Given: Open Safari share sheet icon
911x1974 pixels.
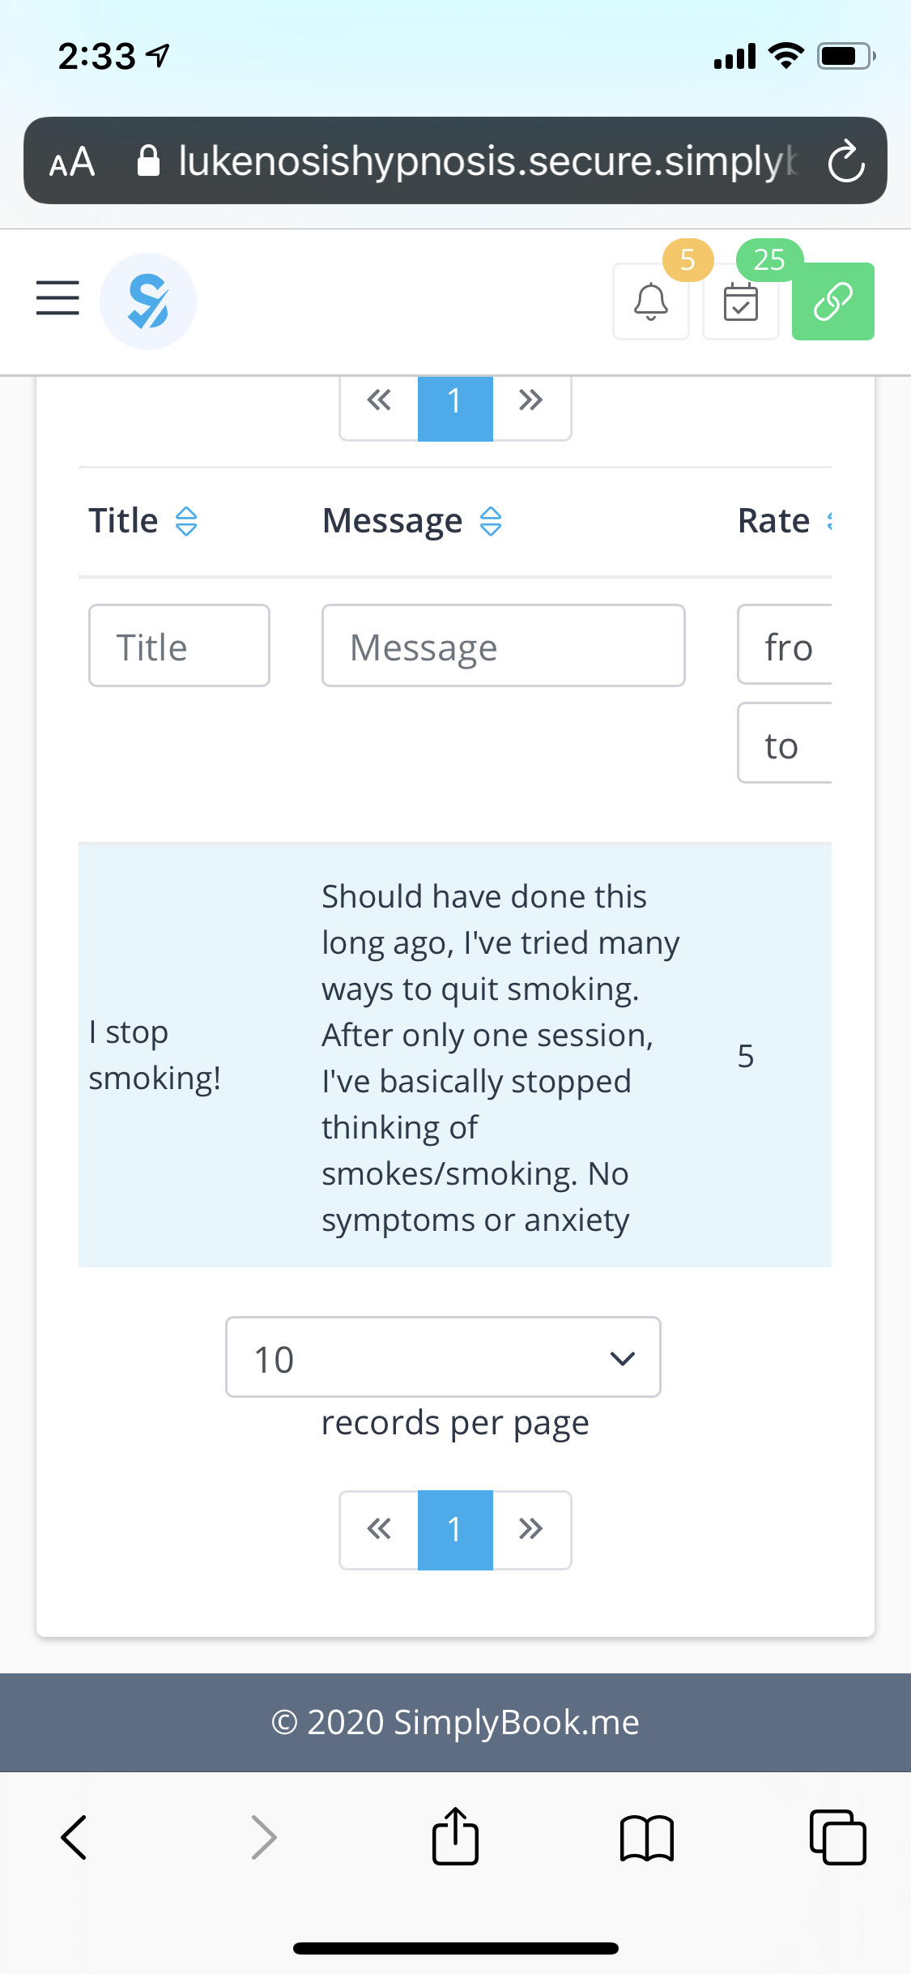Looking at the screenshot, I should click(455, 1836).
